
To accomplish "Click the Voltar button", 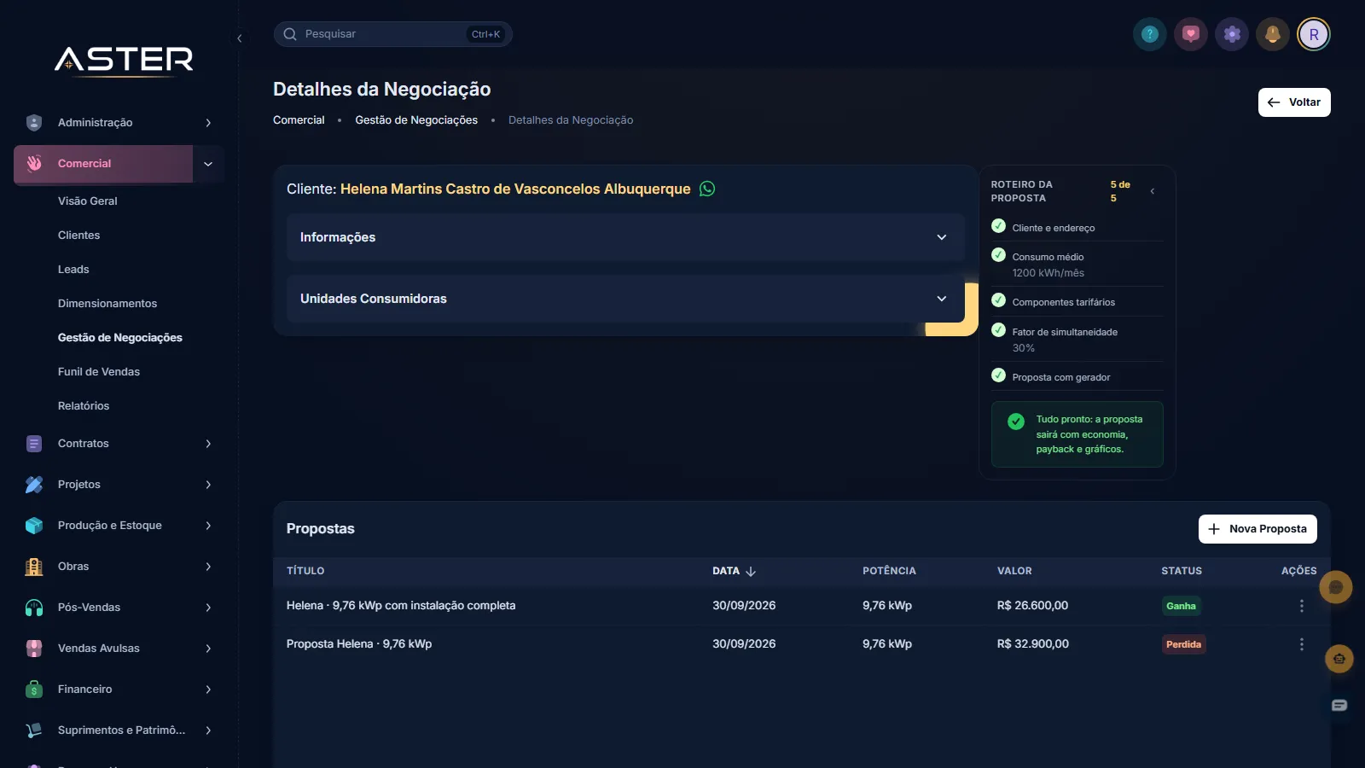I will click(x=1294, y=102).
